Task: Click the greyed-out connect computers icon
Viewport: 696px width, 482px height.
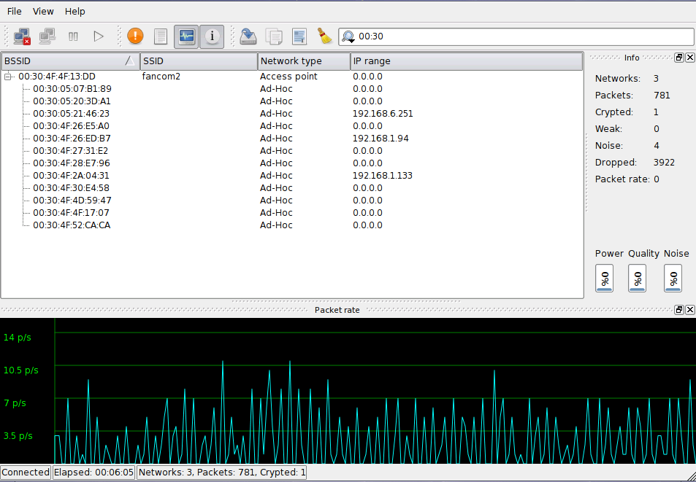Action: click(x=47, y=36)
